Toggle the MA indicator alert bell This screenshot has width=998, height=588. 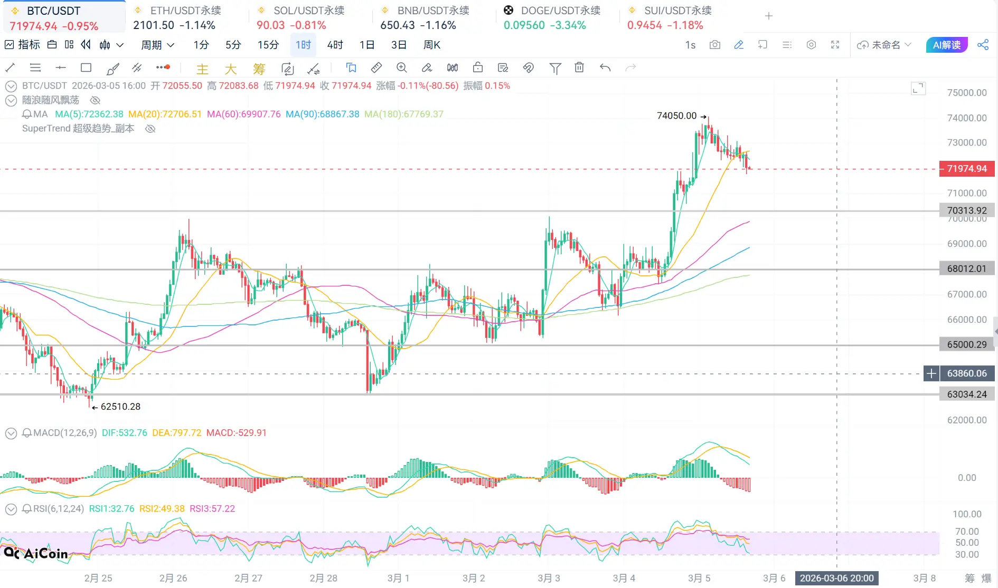pyautogui.click(x=27, y=114)
